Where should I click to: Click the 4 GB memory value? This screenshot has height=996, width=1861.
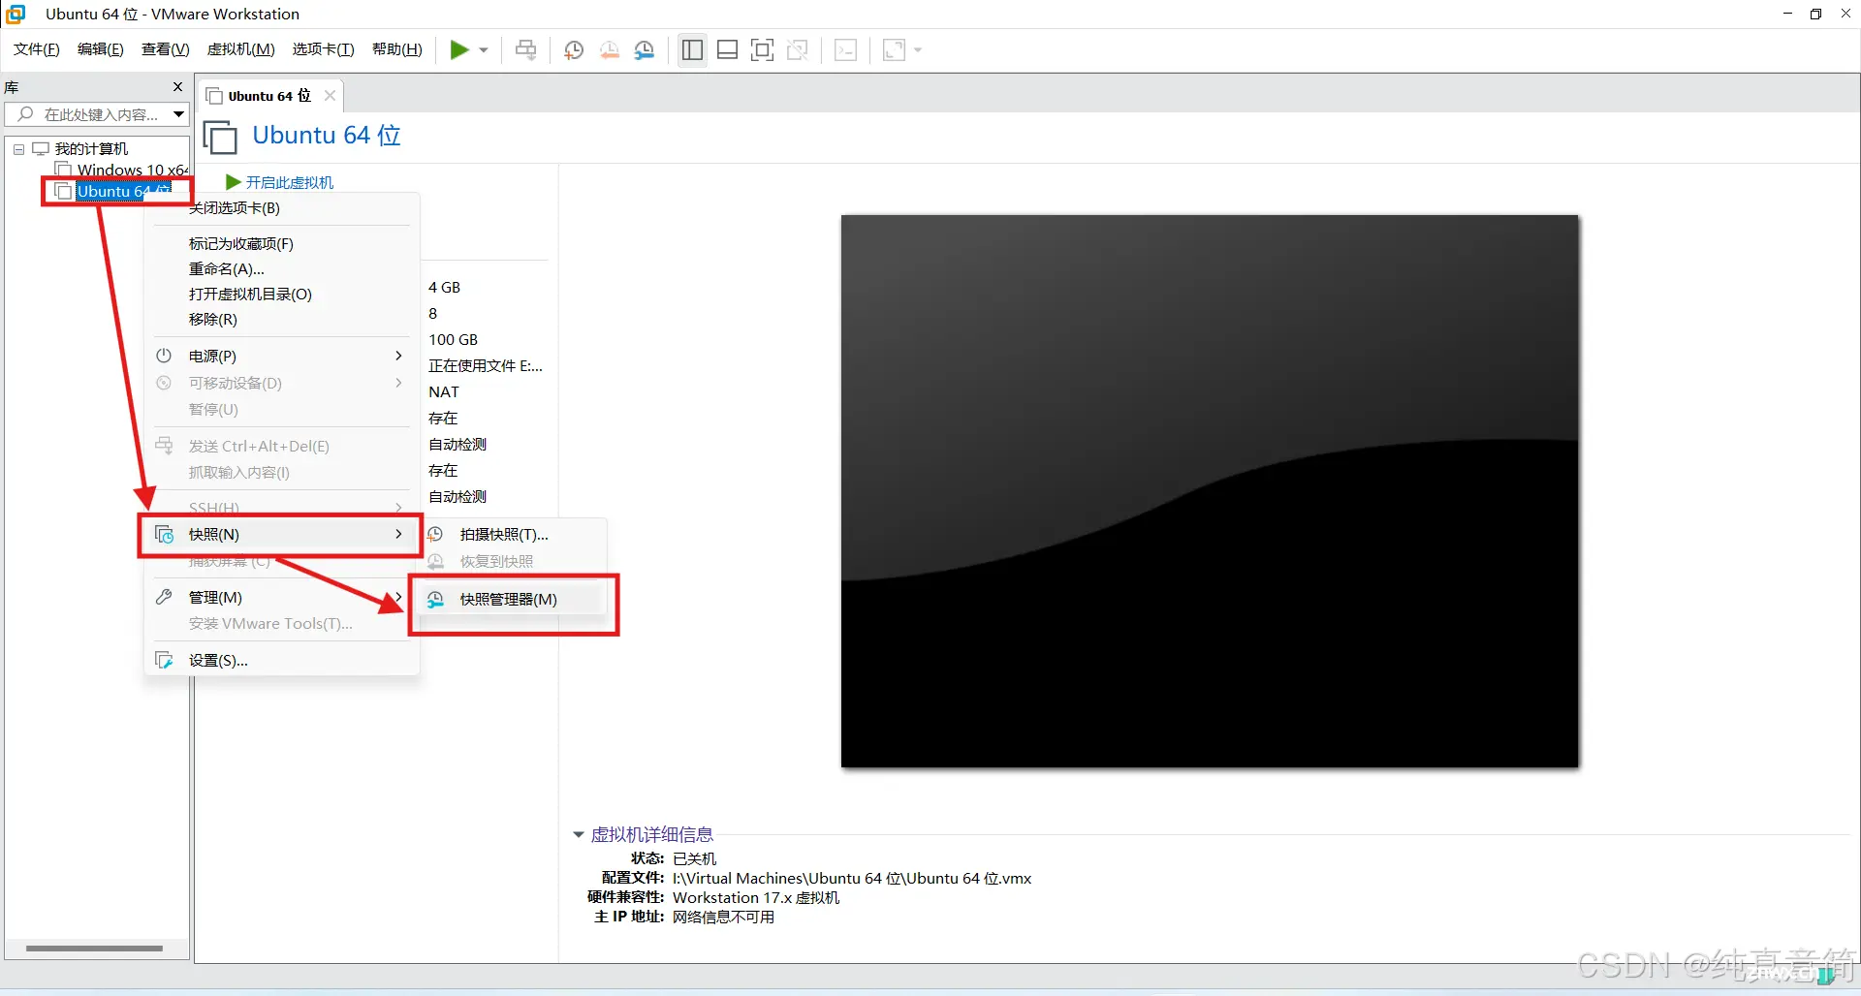click(x=445, y=288)
